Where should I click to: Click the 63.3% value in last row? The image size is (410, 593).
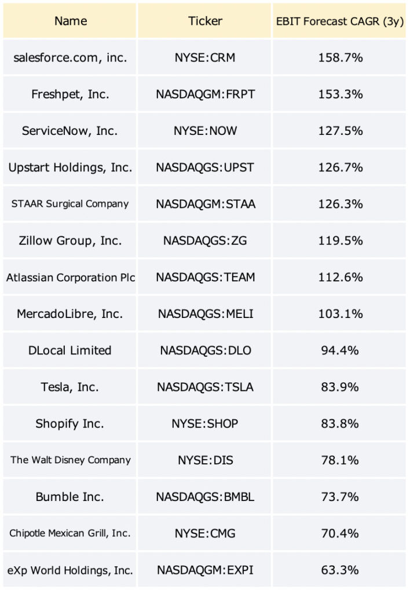pyautogui.click(x=339, y=570)
